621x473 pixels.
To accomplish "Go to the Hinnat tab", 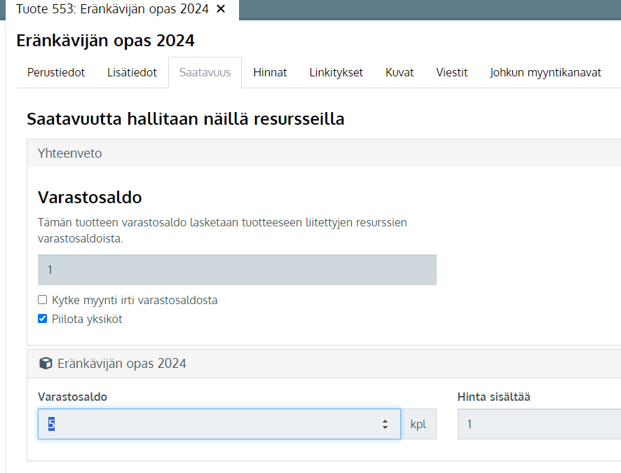I will tap(270, 72).
